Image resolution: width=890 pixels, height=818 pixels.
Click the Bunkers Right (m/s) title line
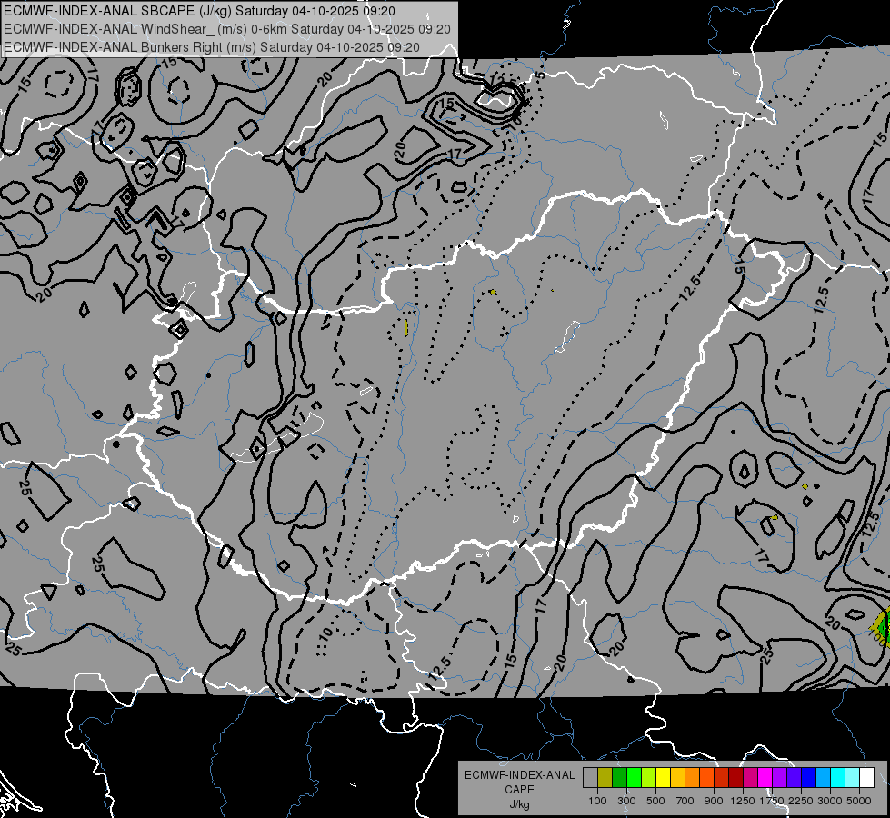pyautogui.click(x=212, y=47)
